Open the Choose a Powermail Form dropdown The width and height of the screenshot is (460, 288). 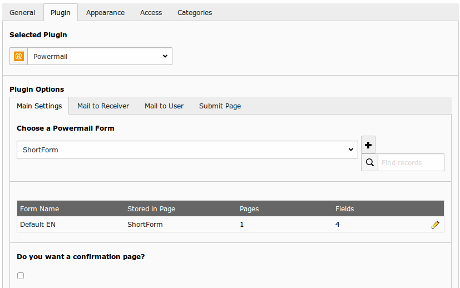click(x=187, y=150)
